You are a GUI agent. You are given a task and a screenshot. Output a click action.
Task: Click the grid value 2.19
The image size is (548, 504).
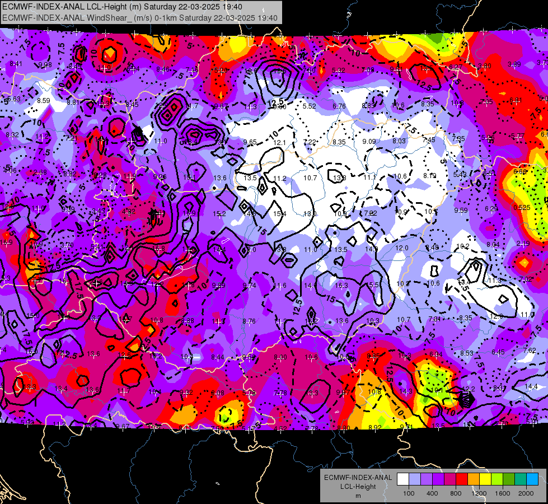click(x=523, y=244)
